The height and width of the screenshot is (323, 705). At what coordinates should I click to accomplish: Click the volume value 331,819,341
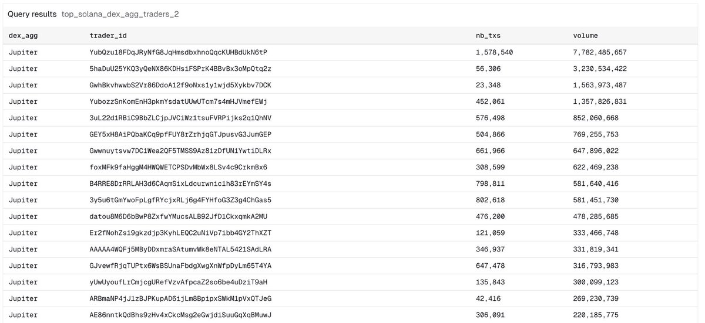coord(596,249)
